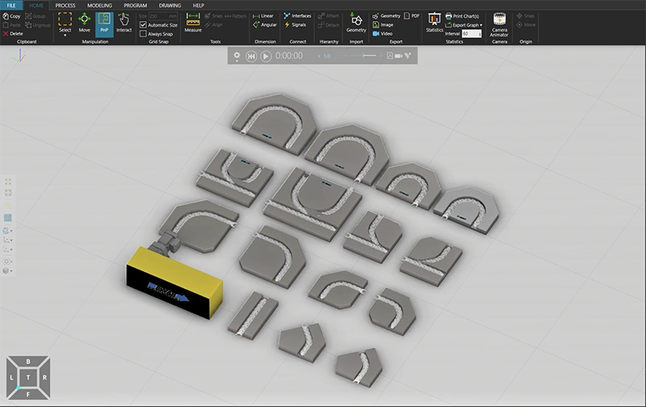Image resolution: width=646 pixels, height=407 pixels.
Task: Switch to the MODELING ribbon tab
Action: pos(99,5)
